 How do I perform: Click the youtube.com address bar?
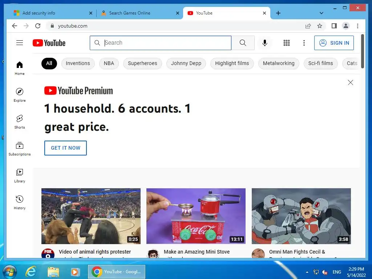tap(175, 26)
